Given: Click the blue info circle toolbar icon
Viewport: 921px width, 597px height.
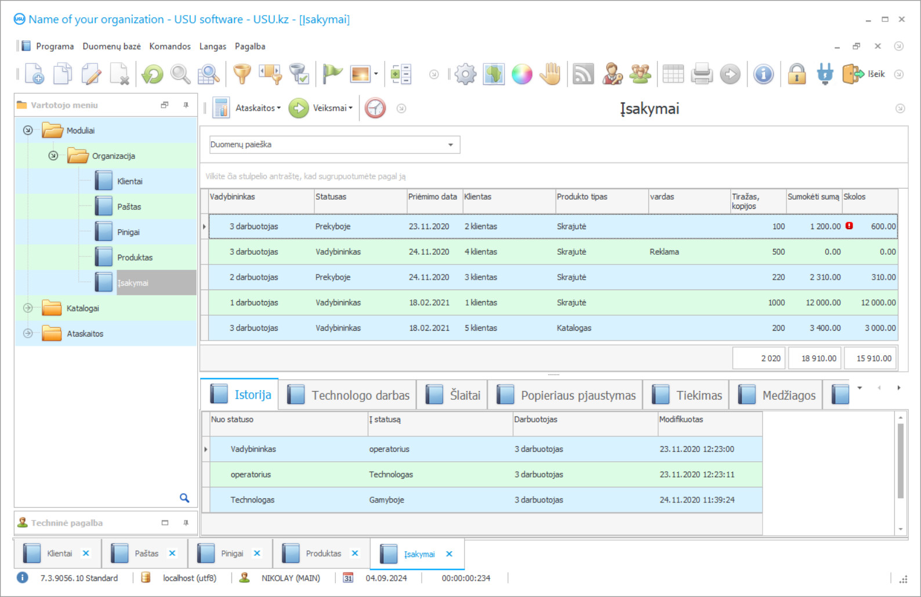Looking at the screenshot, I should click(x=763, y=74).
